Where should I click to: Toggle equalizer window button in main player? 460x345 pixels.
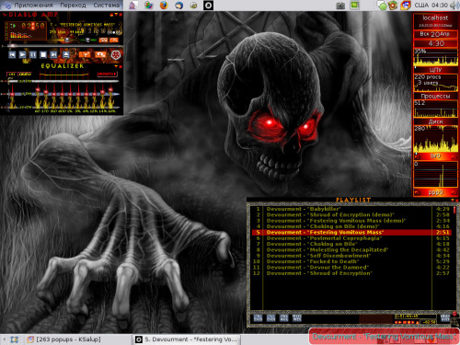103,40
